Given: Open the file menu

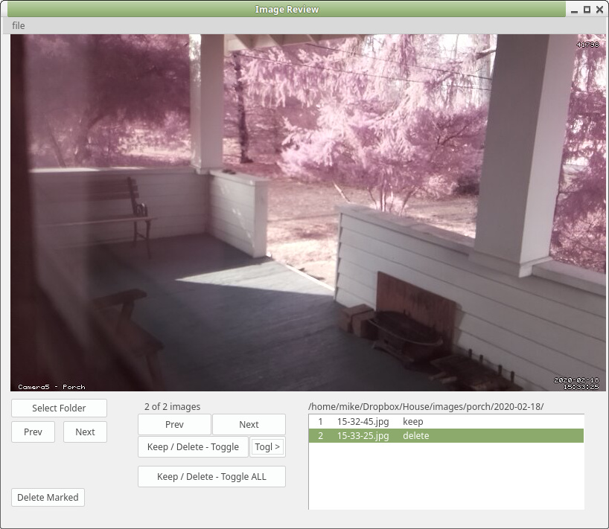Looking at the screenshot, I should coord(18,25).
